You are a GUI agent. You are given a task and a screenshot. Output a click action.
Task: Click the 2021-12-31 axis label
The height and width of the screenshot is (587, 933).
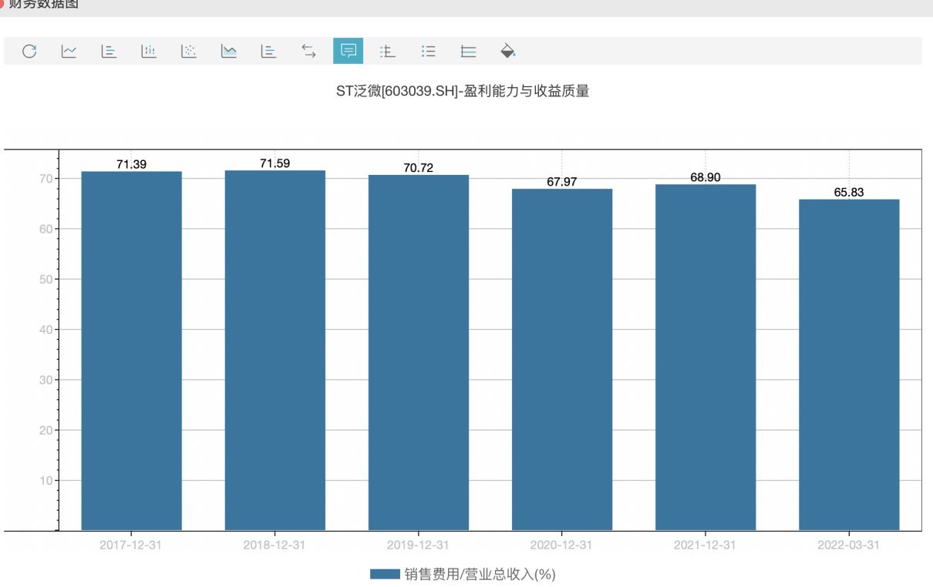[705, 545]
